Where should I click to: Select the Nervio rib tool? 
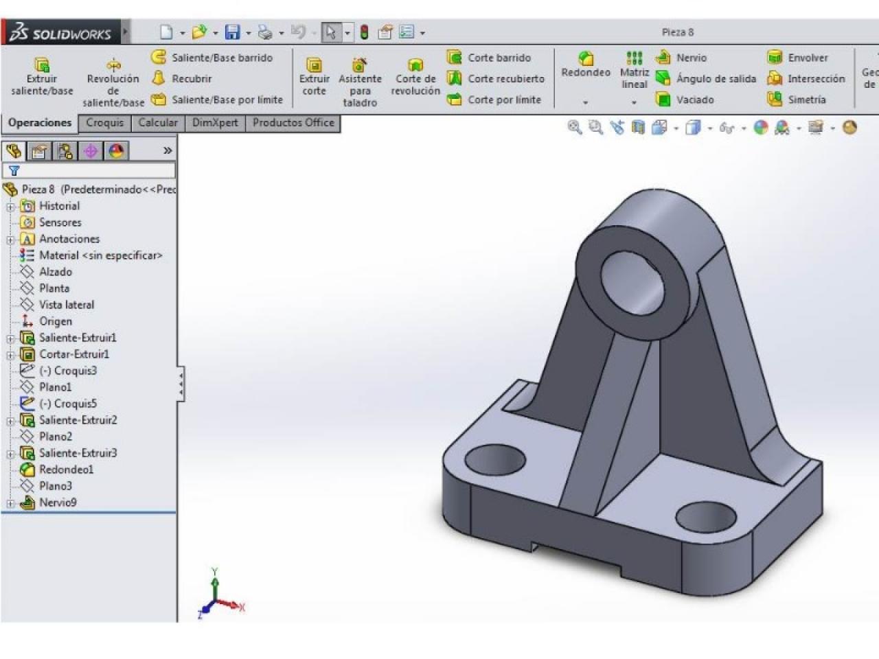(x=681, y=58)
